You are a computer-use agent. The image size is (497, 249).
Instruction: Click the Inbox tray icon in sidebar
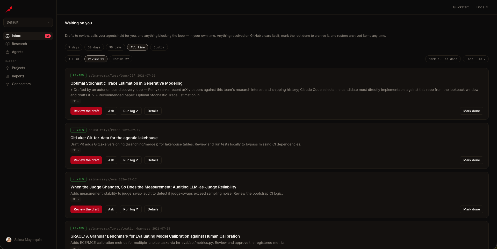(x=8, y=36)
